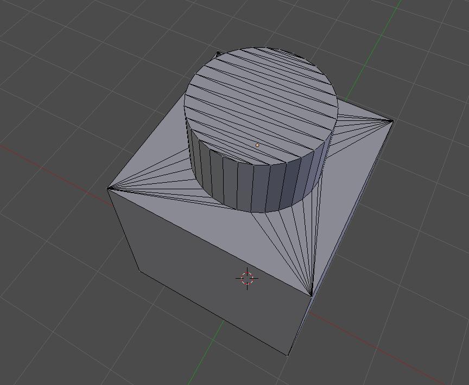Click the red-white 3D cursor crosshair

tap(247, 278)
